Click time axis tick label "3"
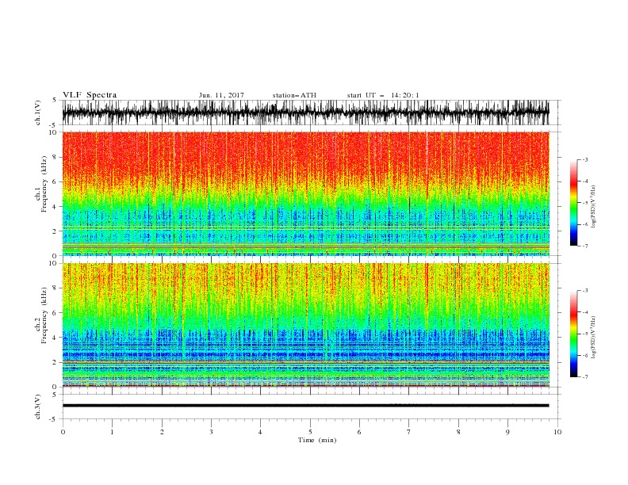628x485 pixels. click(x=211, y=432)
